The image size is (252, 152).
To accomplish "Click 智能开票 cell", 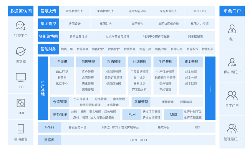I will pos(67,49).
